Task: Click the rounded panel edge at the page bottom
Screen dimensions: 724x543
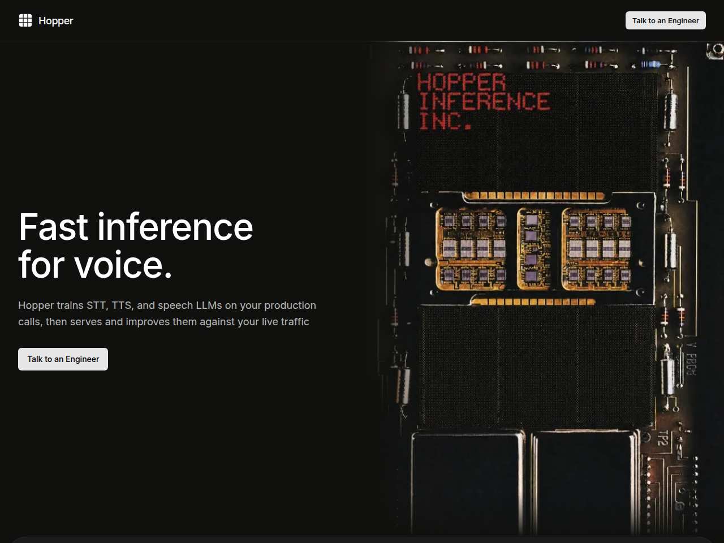Action: click(362, 540)
